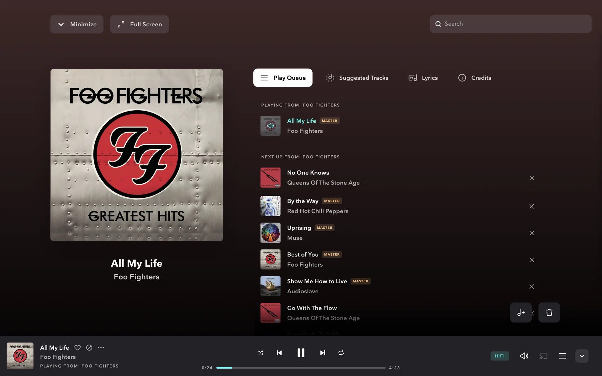The width and height of the screenshot is (602, 376).
Task: Click the volume speaker icon
Action: pyautogui.click(x=524, y=356)
